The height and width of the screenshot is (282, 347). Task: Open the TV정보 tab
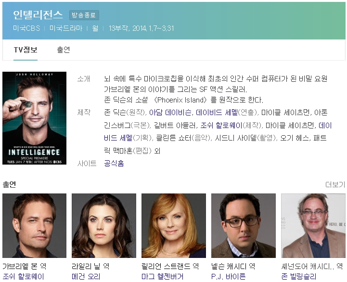pyautogui.click(x=26, y=50)
